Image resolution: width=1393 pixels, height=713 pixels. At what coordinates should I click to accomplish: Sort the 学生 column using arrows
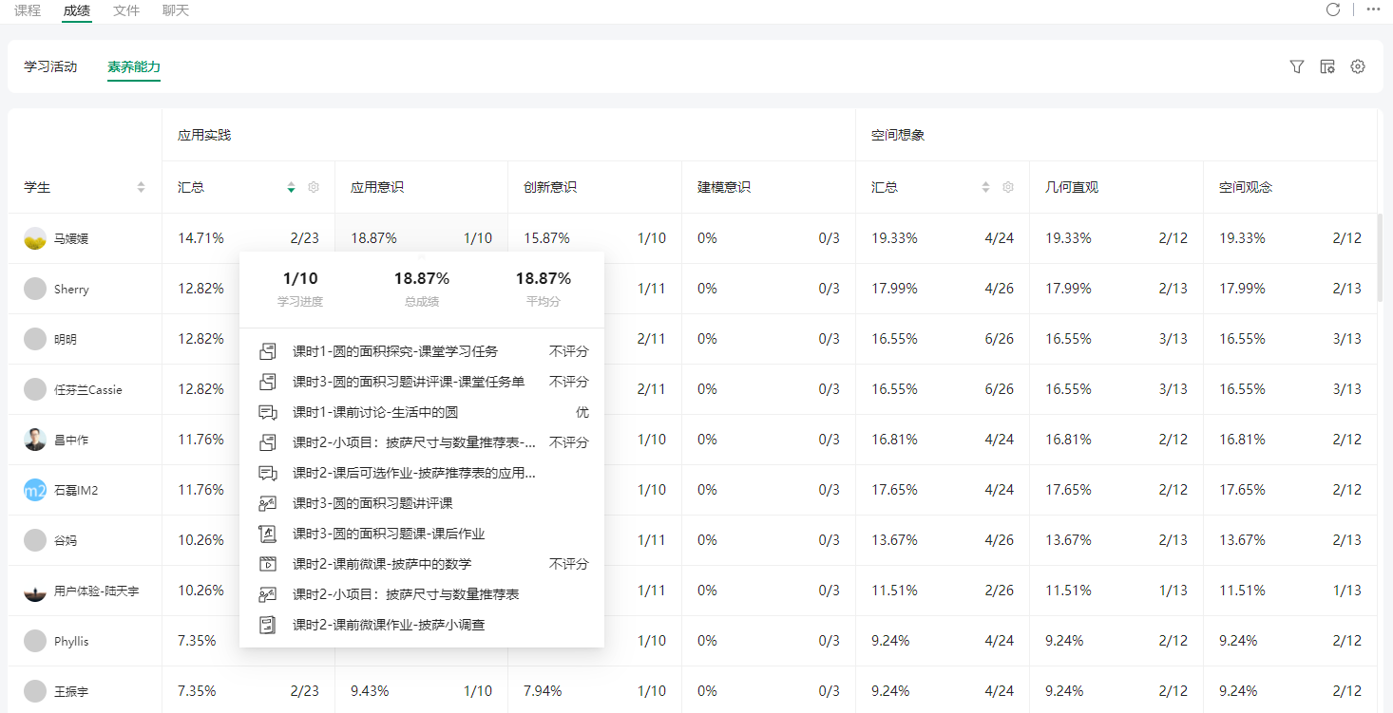[x=141, y=188]
